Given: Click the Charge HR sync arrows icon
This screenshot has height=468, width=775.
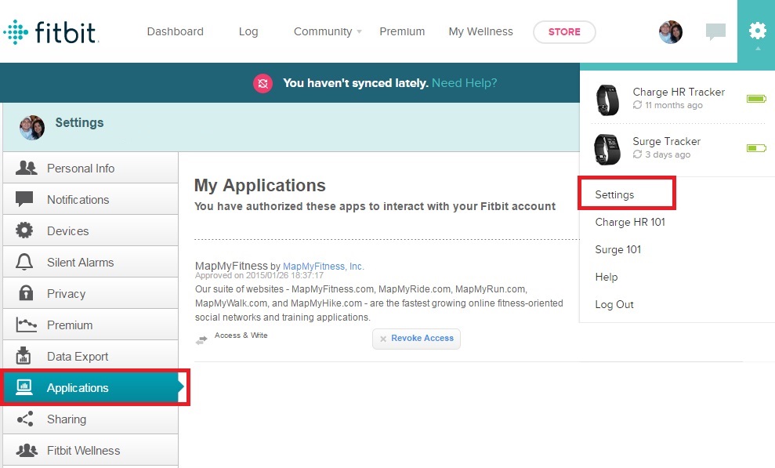Looking at the screenshot, I should click(638, 105).
